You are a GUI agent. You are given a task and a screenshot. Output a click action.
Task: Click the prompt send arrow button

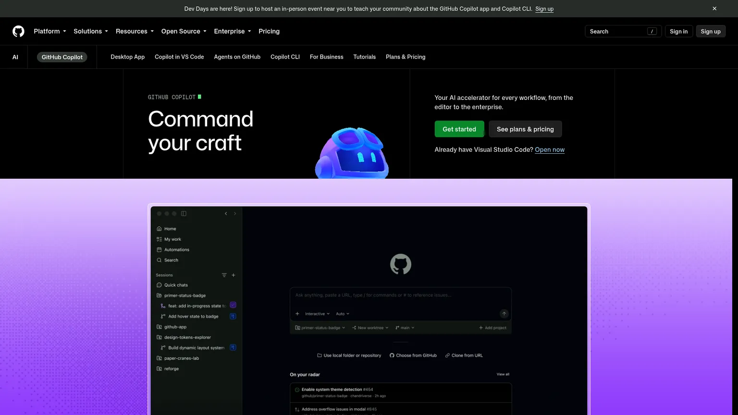504,314
